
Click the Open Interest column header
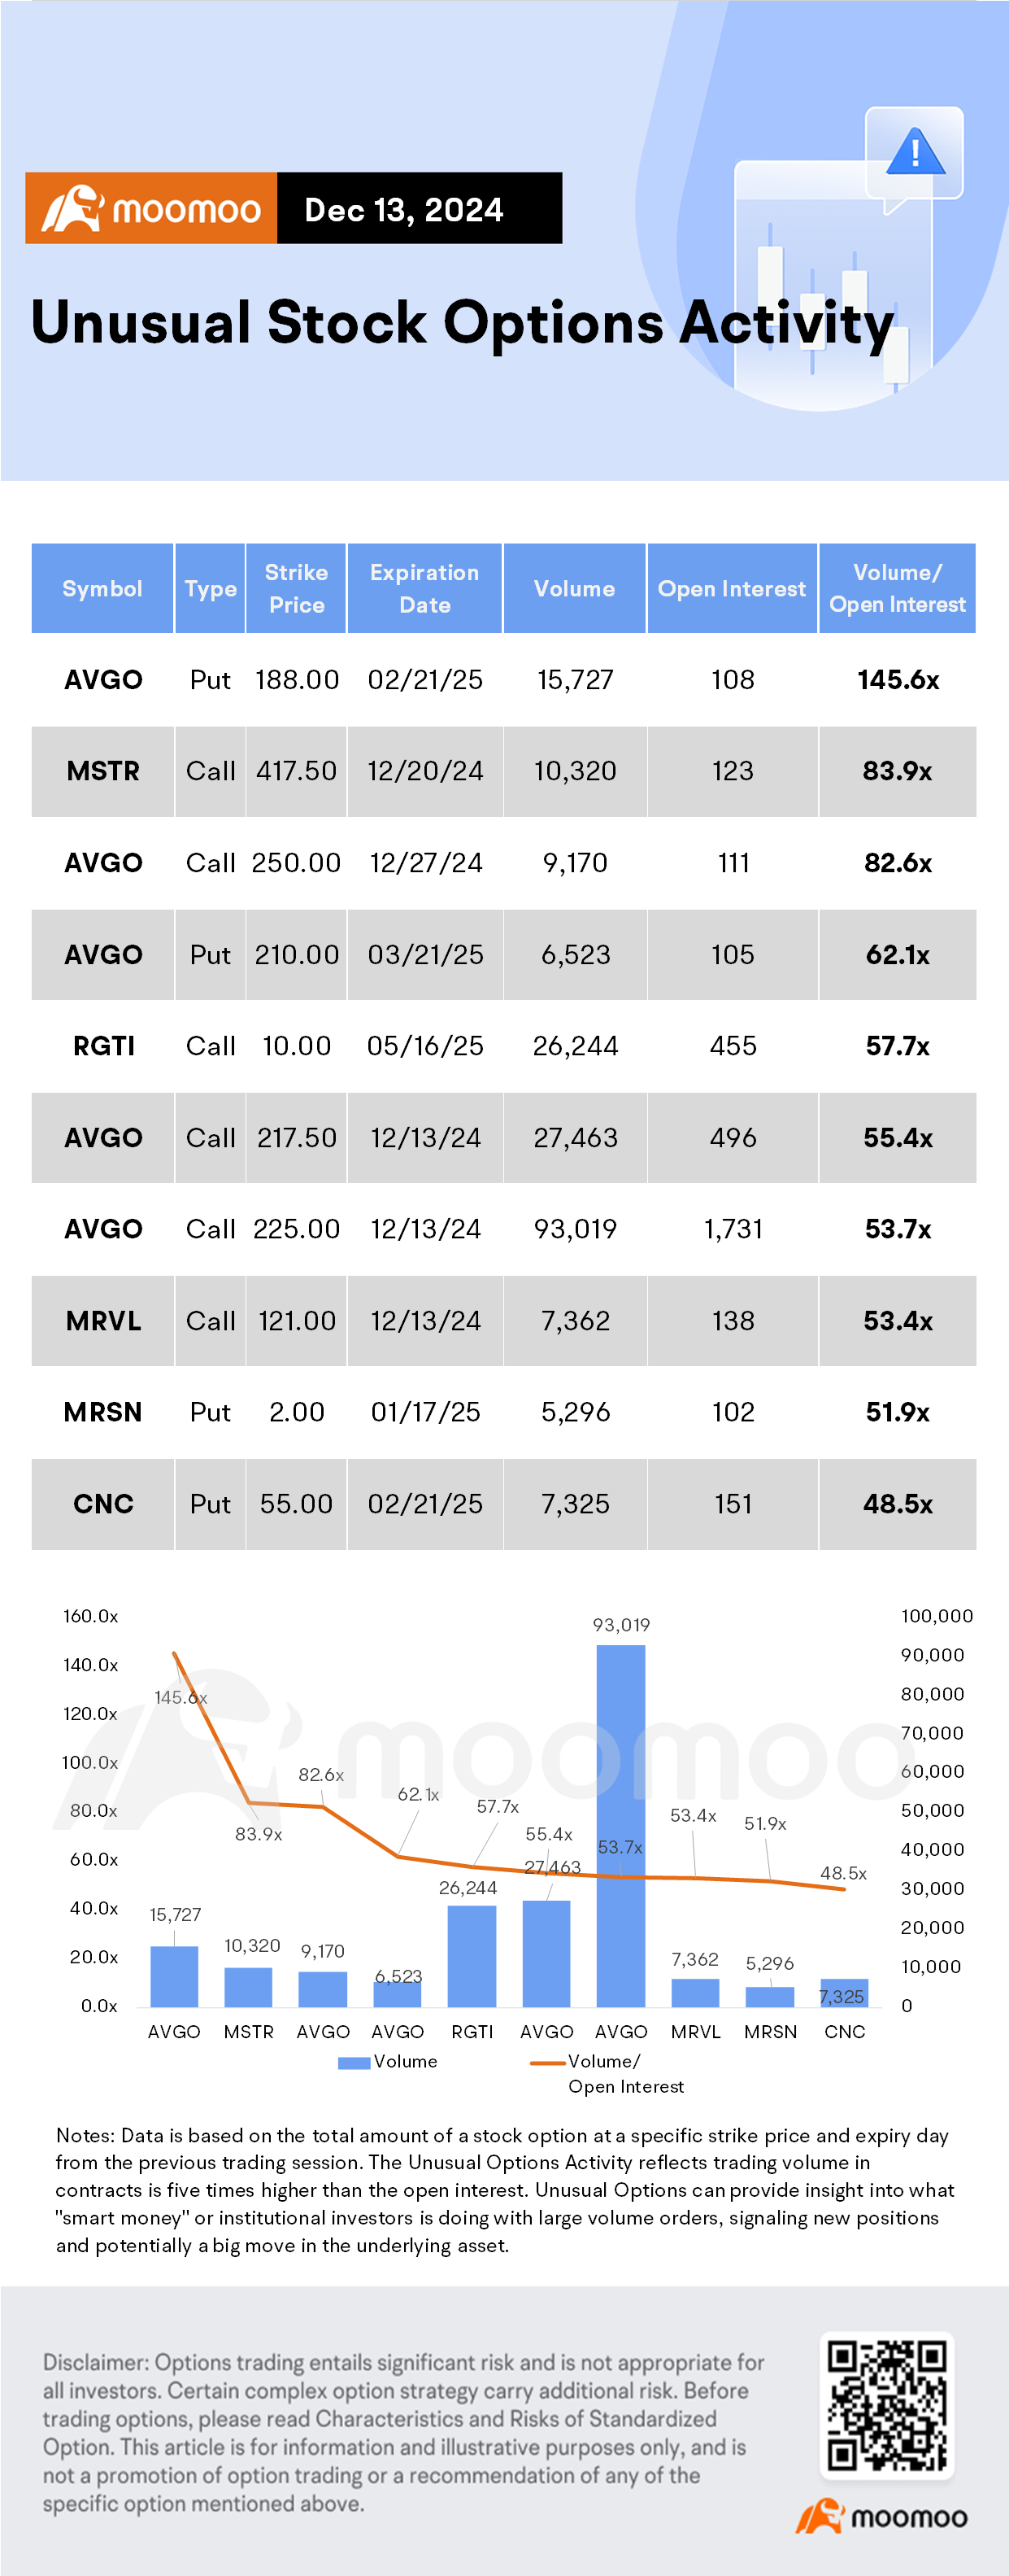731,589
